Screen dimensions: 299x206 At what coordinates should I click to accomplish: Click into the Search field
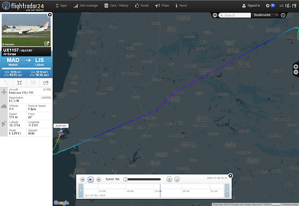point(235,15)
